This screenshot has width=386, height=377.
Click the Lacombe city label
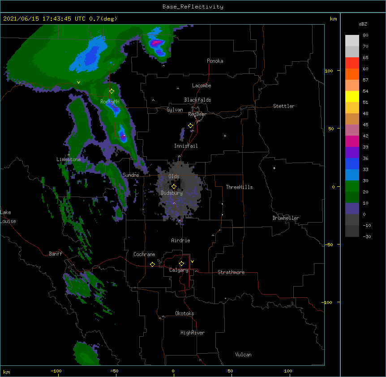click(202, 86)
